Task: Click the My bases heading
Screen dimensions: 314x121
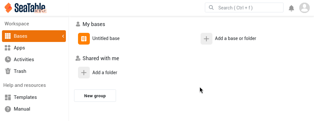Action: [x=94, y=24]
